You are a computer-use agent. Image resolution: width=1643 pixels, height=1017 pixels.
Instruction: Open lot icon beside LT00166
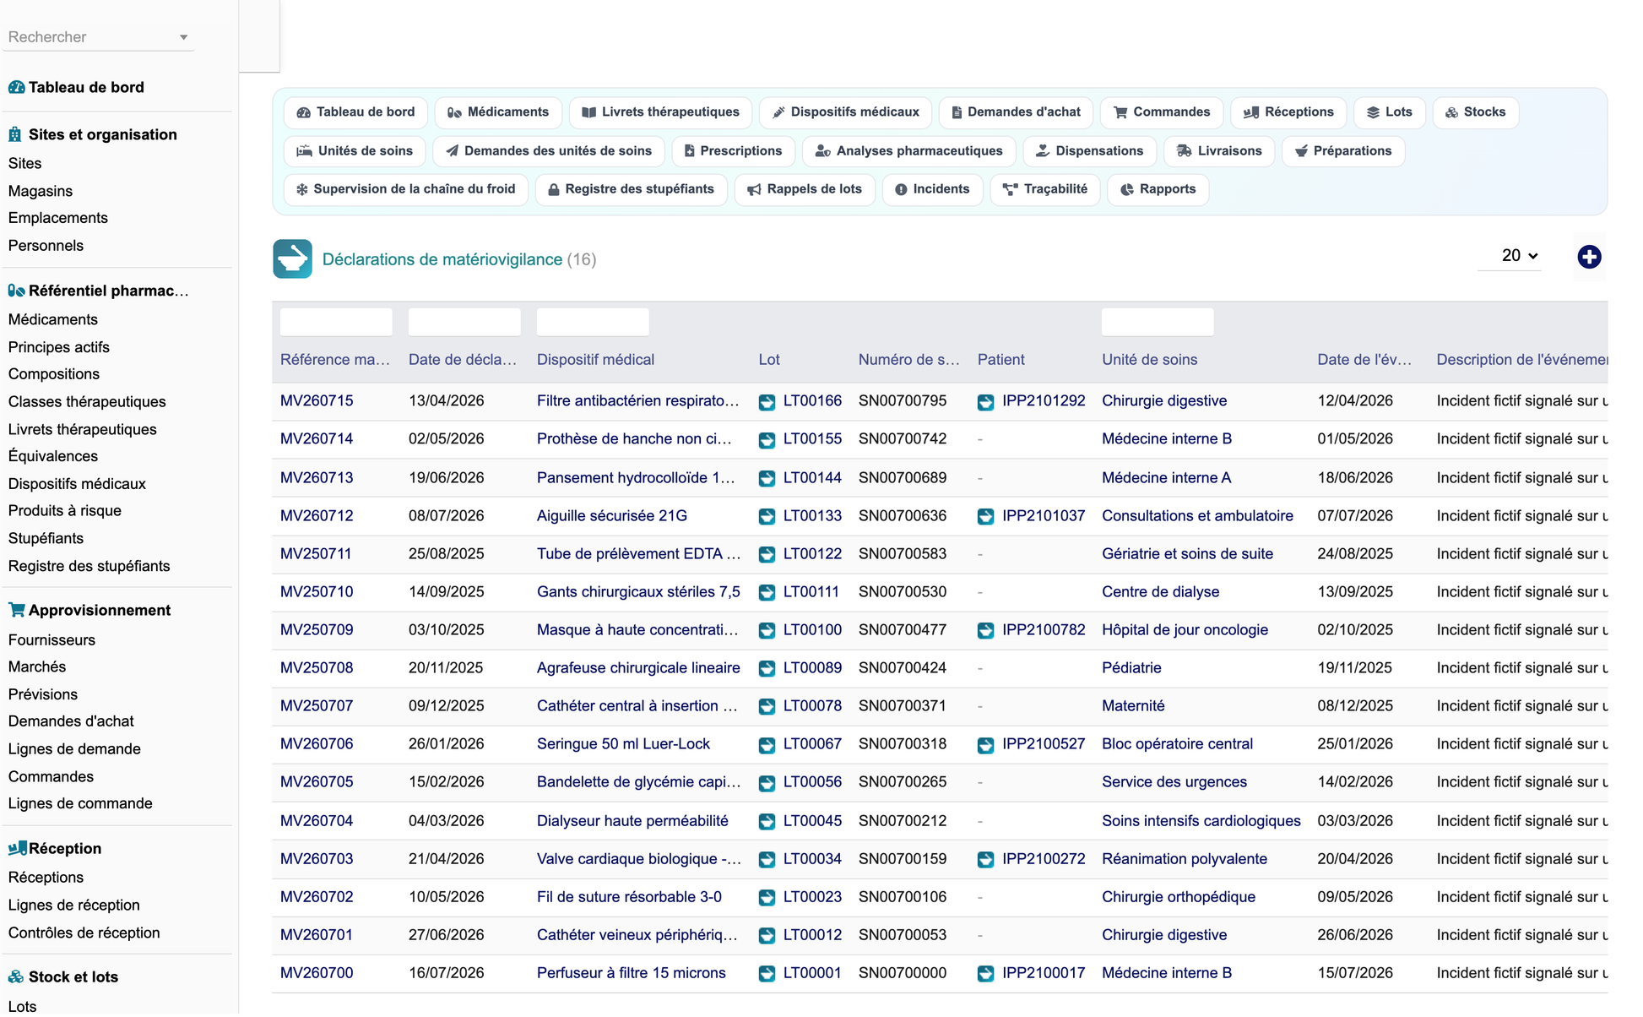(x=767, y=402)
